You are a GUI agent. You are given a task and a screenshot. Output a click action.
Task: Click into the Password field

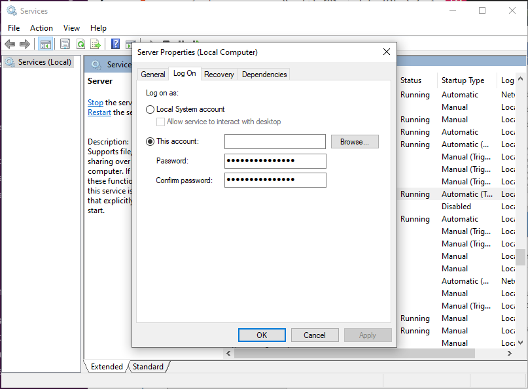(x=275, y=161)
